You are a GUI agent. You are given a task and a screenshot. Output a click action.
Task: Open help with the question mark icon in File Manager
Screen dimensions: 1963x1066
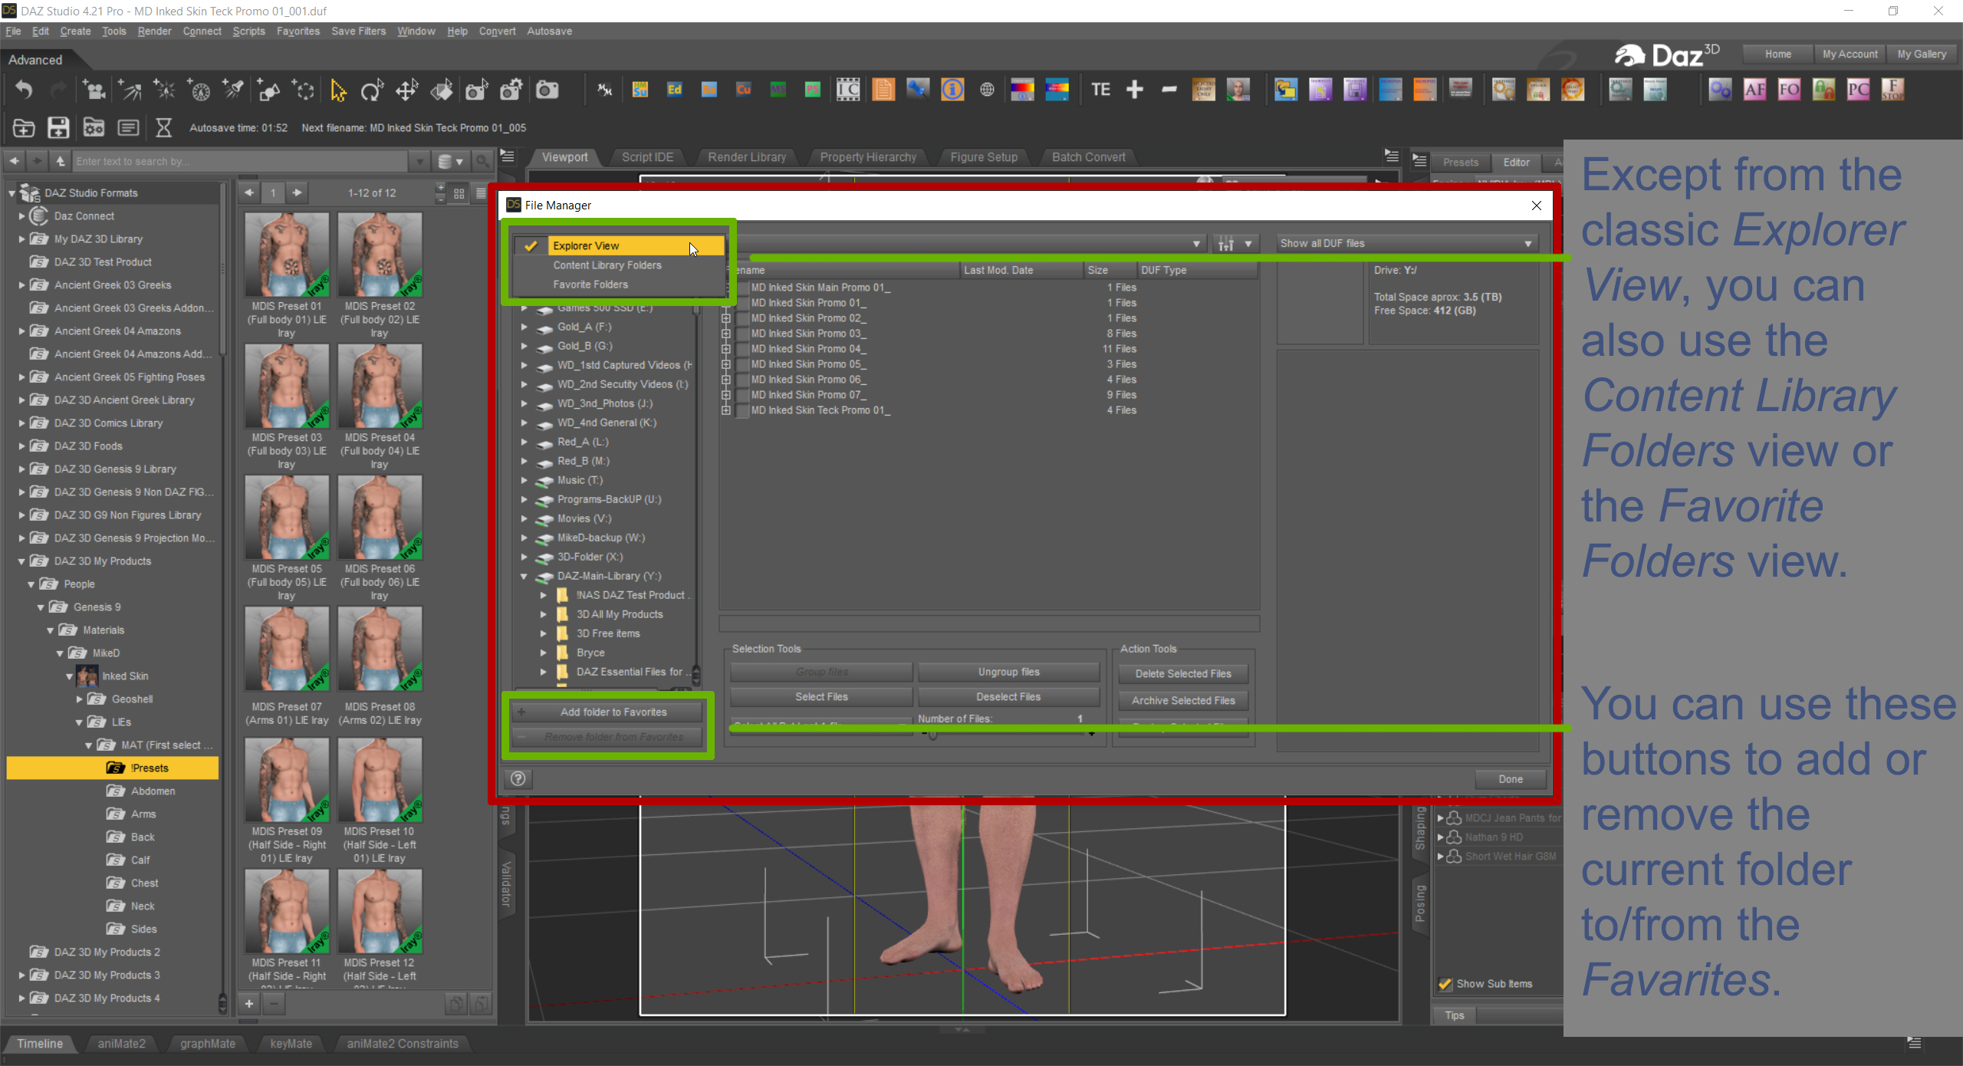click(x=518, y=779)
